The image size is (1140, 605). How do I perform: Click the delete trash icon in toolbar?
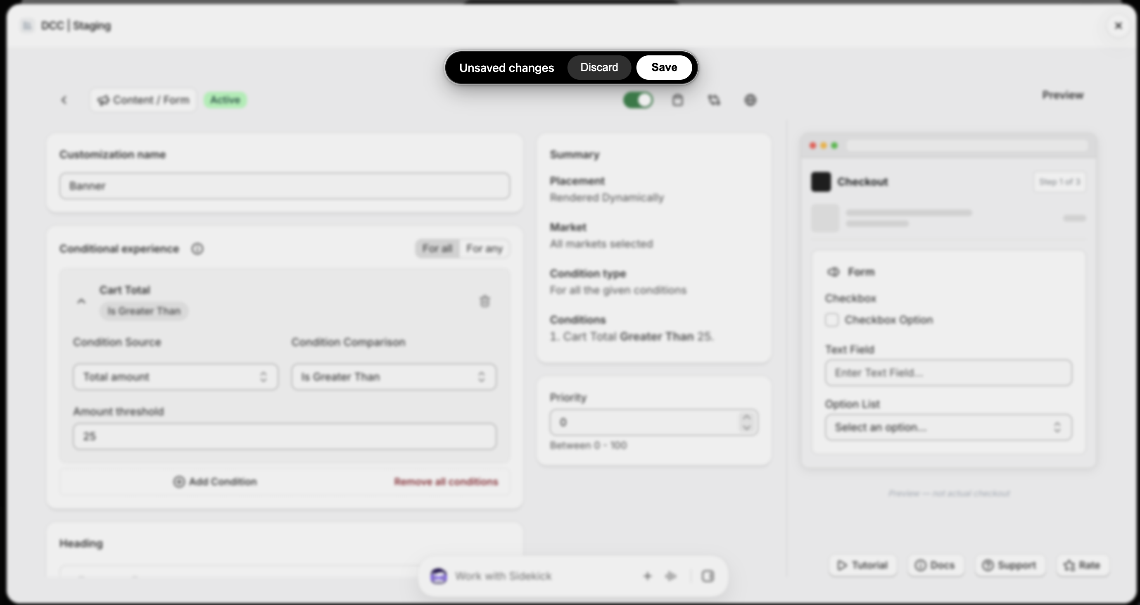click(677, 100)
